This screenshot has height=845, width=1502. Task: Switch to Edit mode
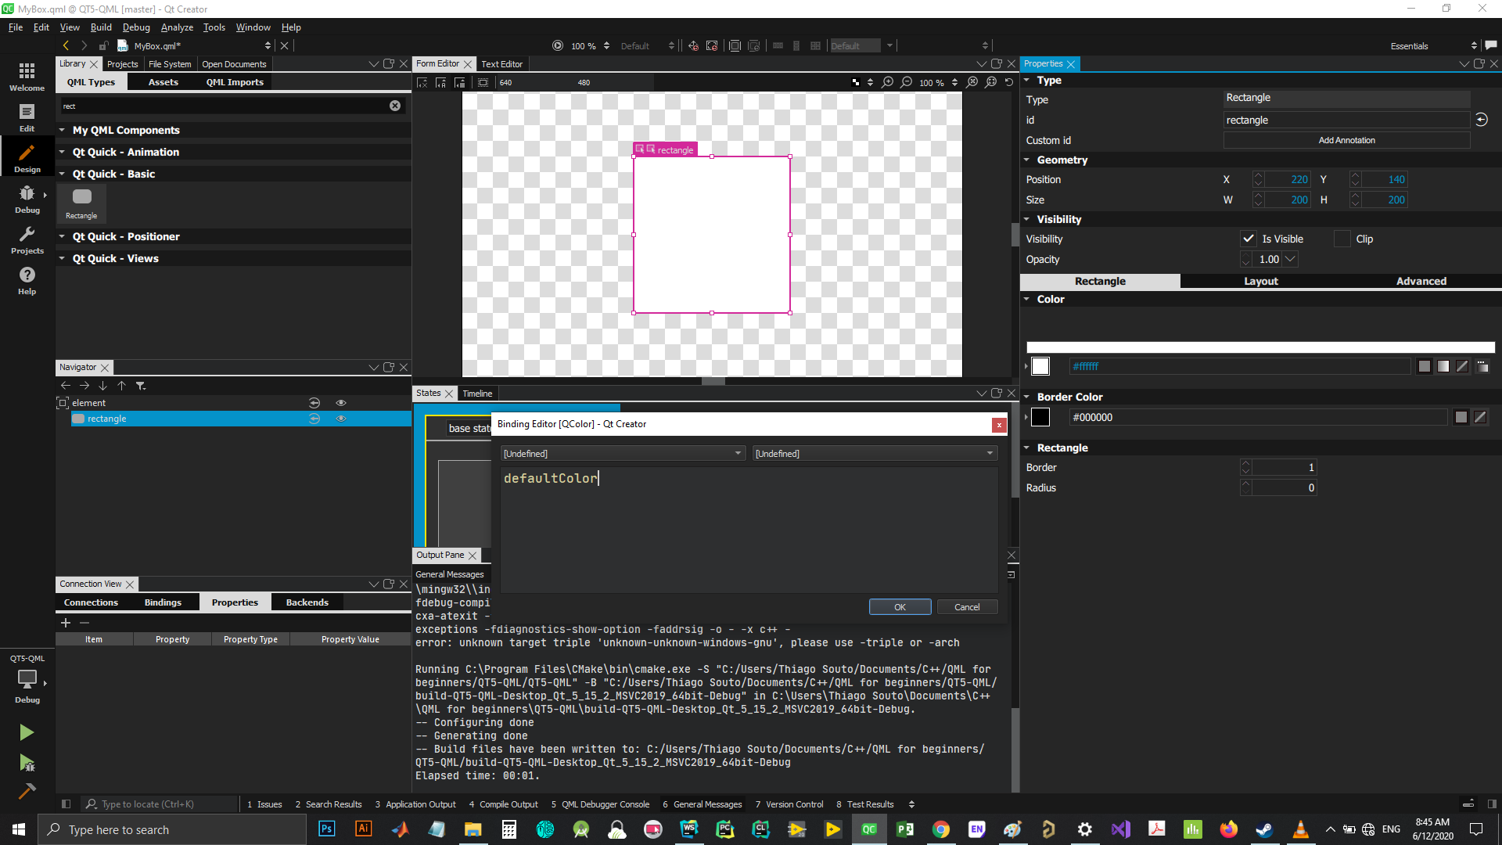click(x=27, y=117)
